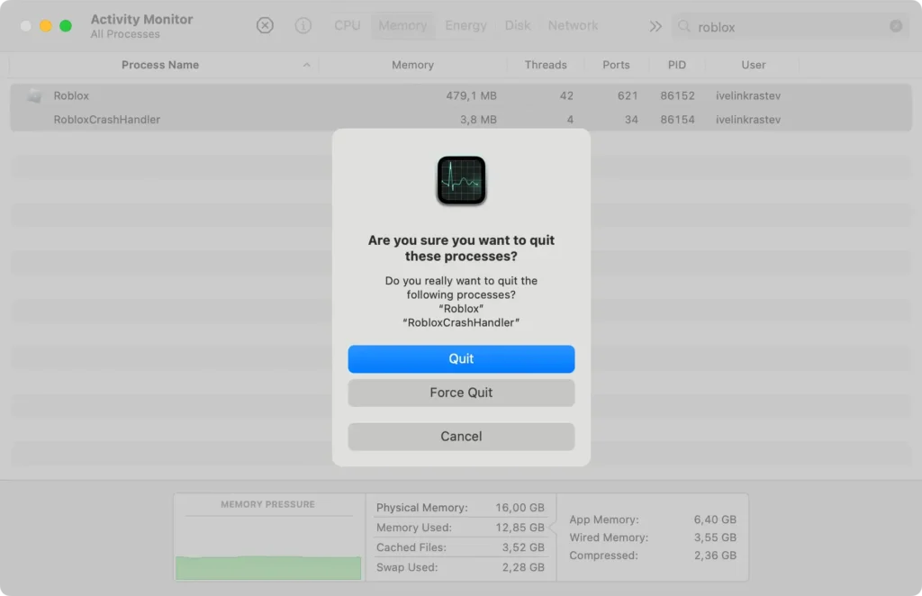922x596 pixels.
Task: Click the Cached Files 3,52 GB value
Action: pos(523,547)
